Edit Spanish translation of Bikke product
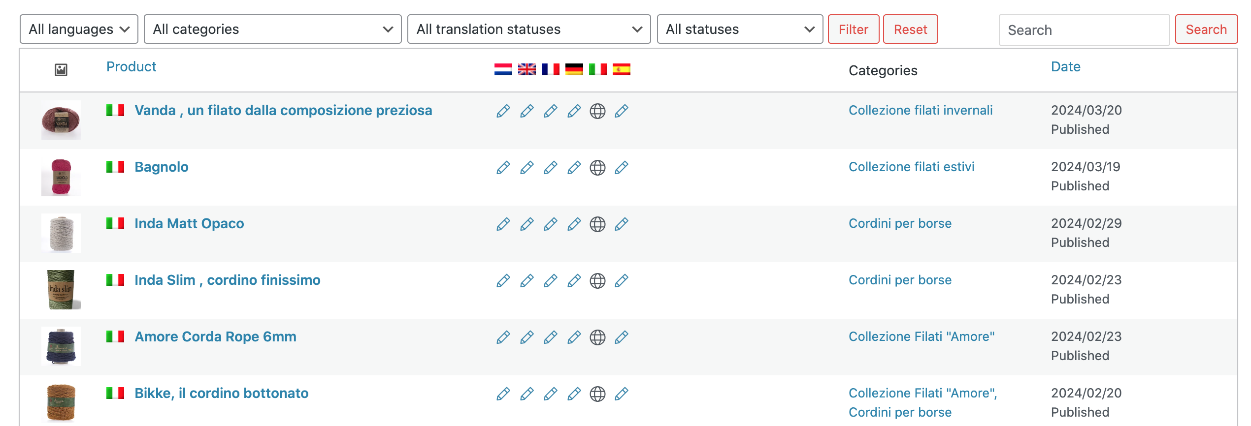1251x426 pixels. point(621,394)
